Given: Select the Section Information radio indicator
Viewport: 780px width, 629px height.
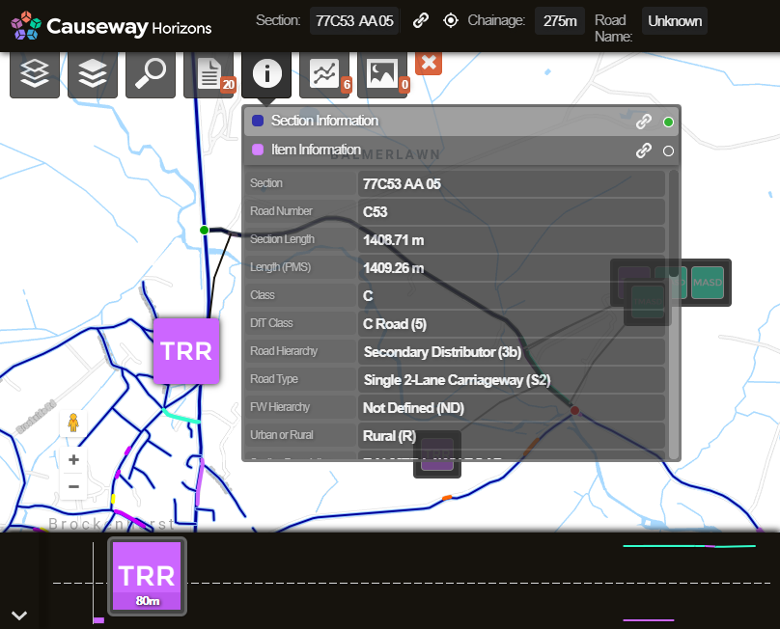Looking at the screenshot, I should (x=669, y=122).
